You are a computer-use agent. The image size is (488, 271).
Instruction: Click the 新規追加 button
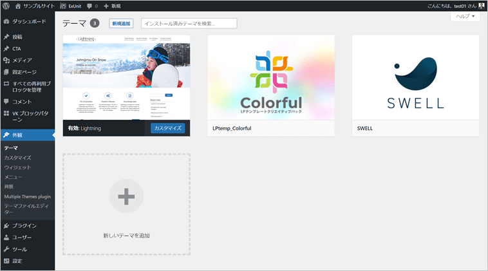(120, 23)
